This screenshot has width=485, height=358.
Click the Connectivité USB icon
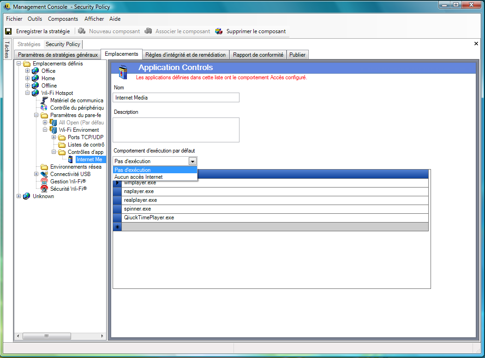tap(44, 174)
